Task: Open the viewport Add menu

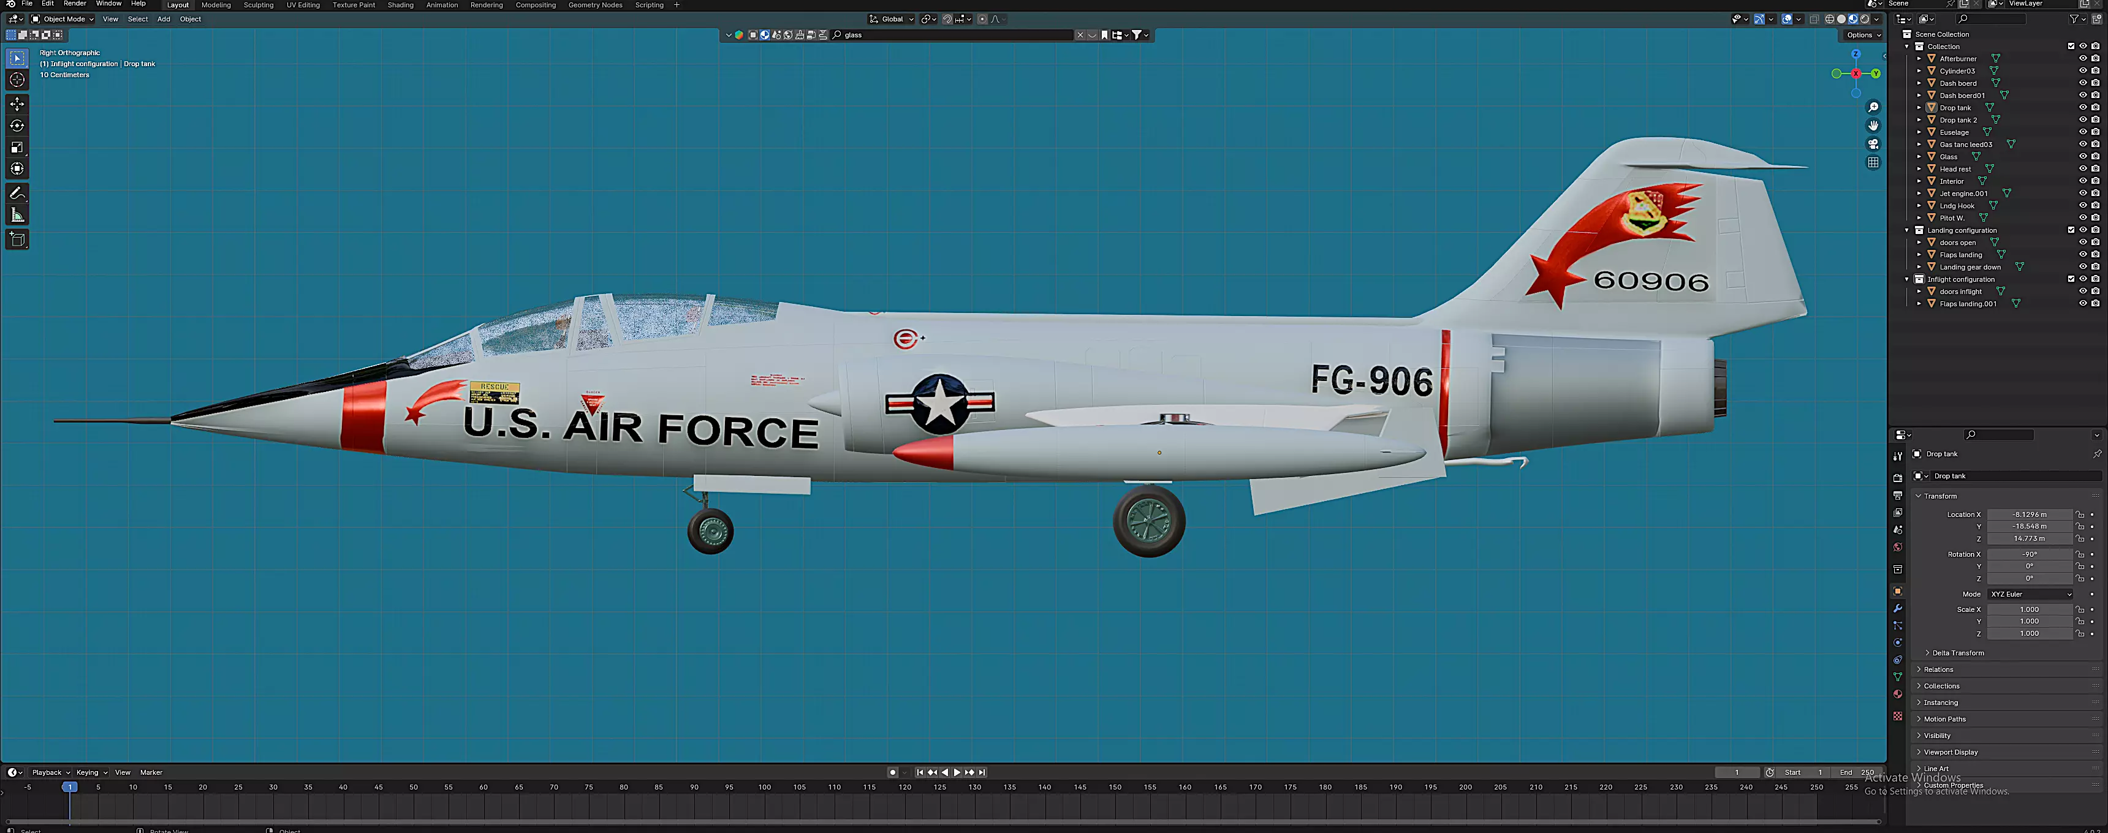Action: pyautogui.click(x=164, y=19)
